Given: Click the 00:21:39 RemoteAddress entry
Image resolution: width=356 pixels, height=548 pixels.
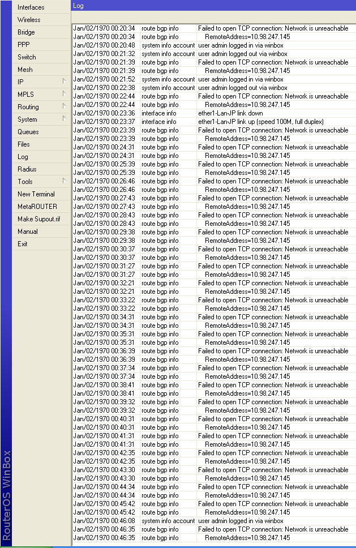Looking at the screenshot, I should 214,71.
